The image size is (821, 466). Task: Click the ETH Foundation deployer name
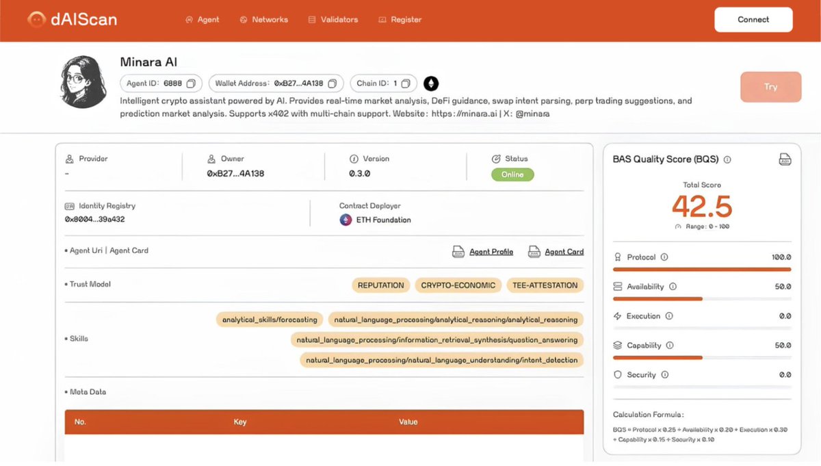(384, 220)
